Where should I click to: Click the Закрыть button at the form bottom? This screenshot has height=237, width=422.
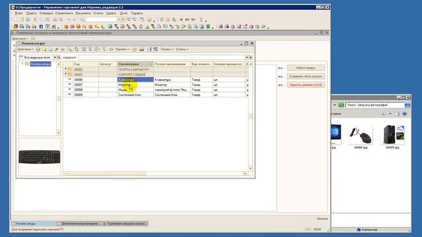[x=322, y=219]
